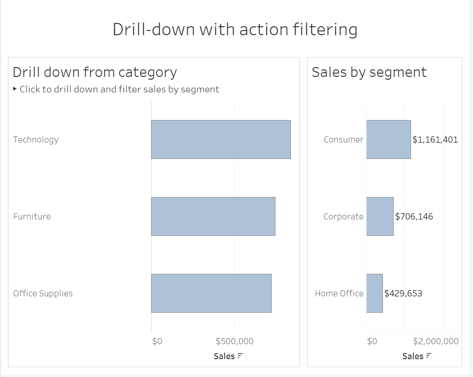The width and height of the screenshot is (473, 377).
Task: Click the "Sales by segment" chart title
Action: [369, 72]
